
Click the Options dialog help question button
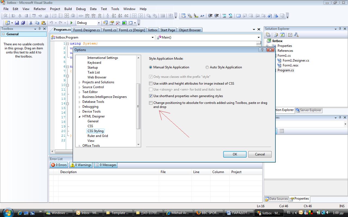pos(262,50)
